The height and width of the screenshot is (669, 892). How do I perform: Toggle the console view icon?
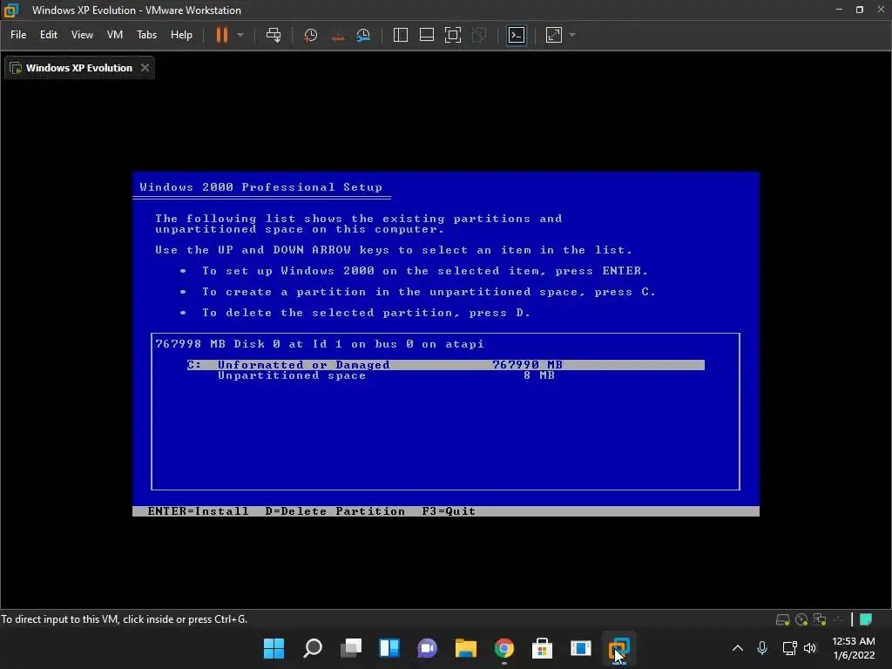(x=517, y=35)
